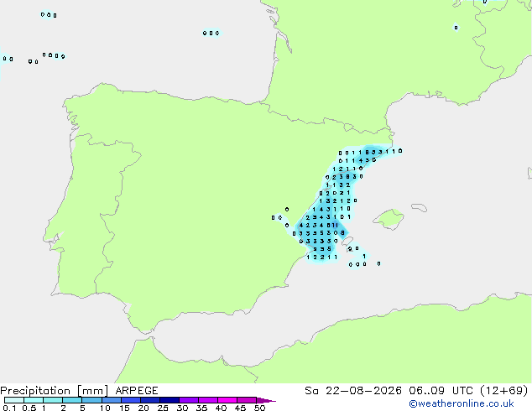Click the '0.1' legend scale value
This screenshot has height=411, width=532.
pos(9,408)
